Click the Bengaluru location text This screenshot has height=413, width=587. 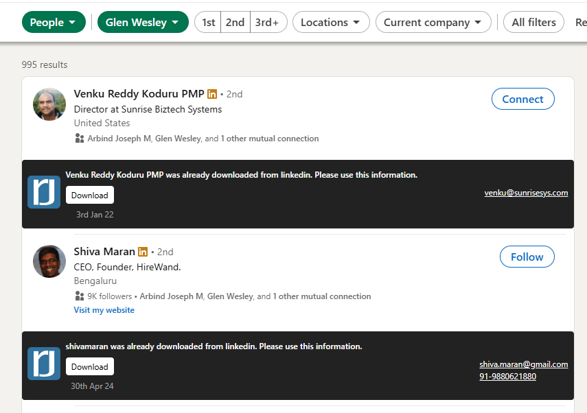point(95,281)
